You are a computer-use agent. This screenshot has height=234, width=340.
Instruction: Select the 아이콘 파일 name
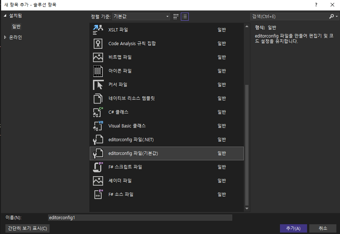tap(120, 71)
